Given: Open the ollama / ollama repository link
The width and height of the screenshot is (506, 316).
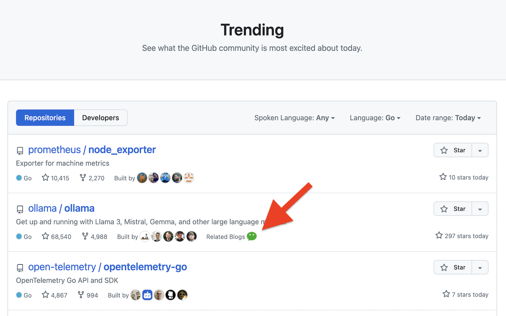Looking at the screenshot, I should [x=61, y=208].
